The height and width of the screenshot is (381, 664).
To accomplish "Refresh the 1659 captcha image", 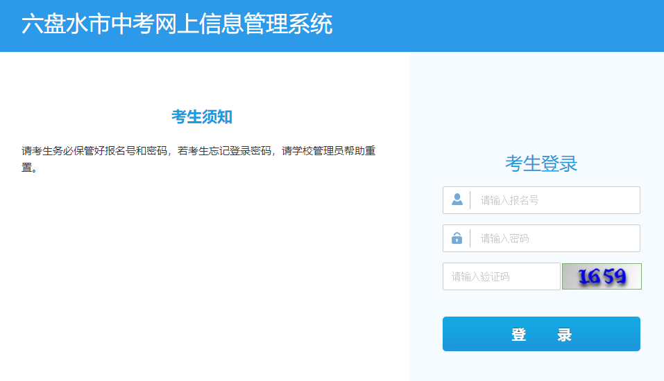I will pos(602,276).
